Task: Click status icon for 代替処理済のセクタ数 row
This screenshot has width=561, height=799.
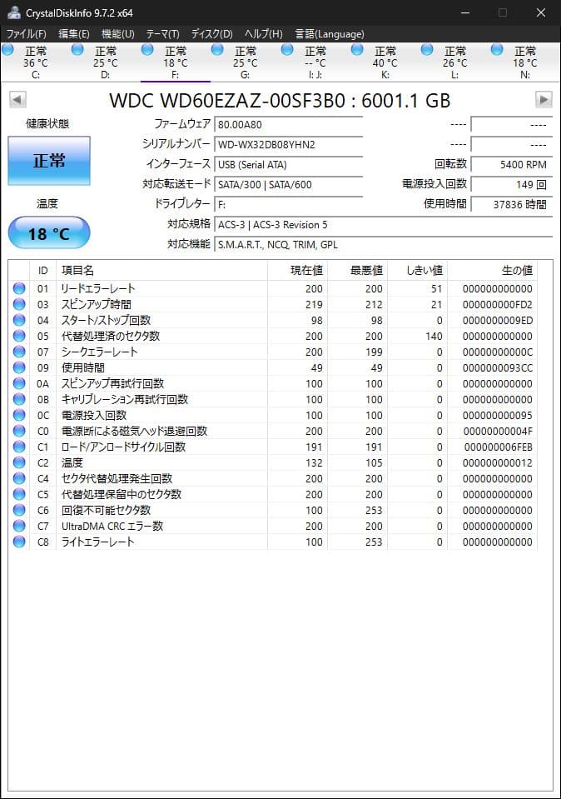Action: pyautogui.click(x=19, y=336)
